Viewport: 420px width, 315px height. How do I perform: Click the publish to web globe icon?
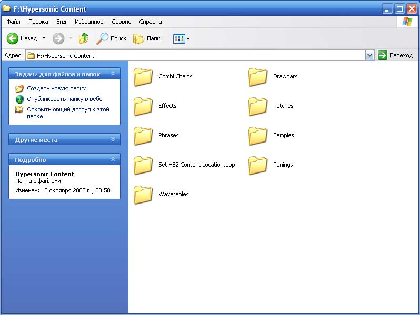tap(19, 99)
